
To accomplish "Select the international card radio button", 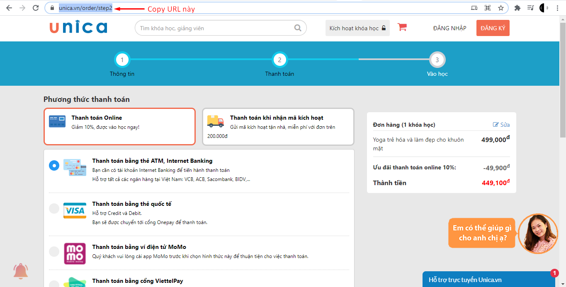I will [54, 208].
